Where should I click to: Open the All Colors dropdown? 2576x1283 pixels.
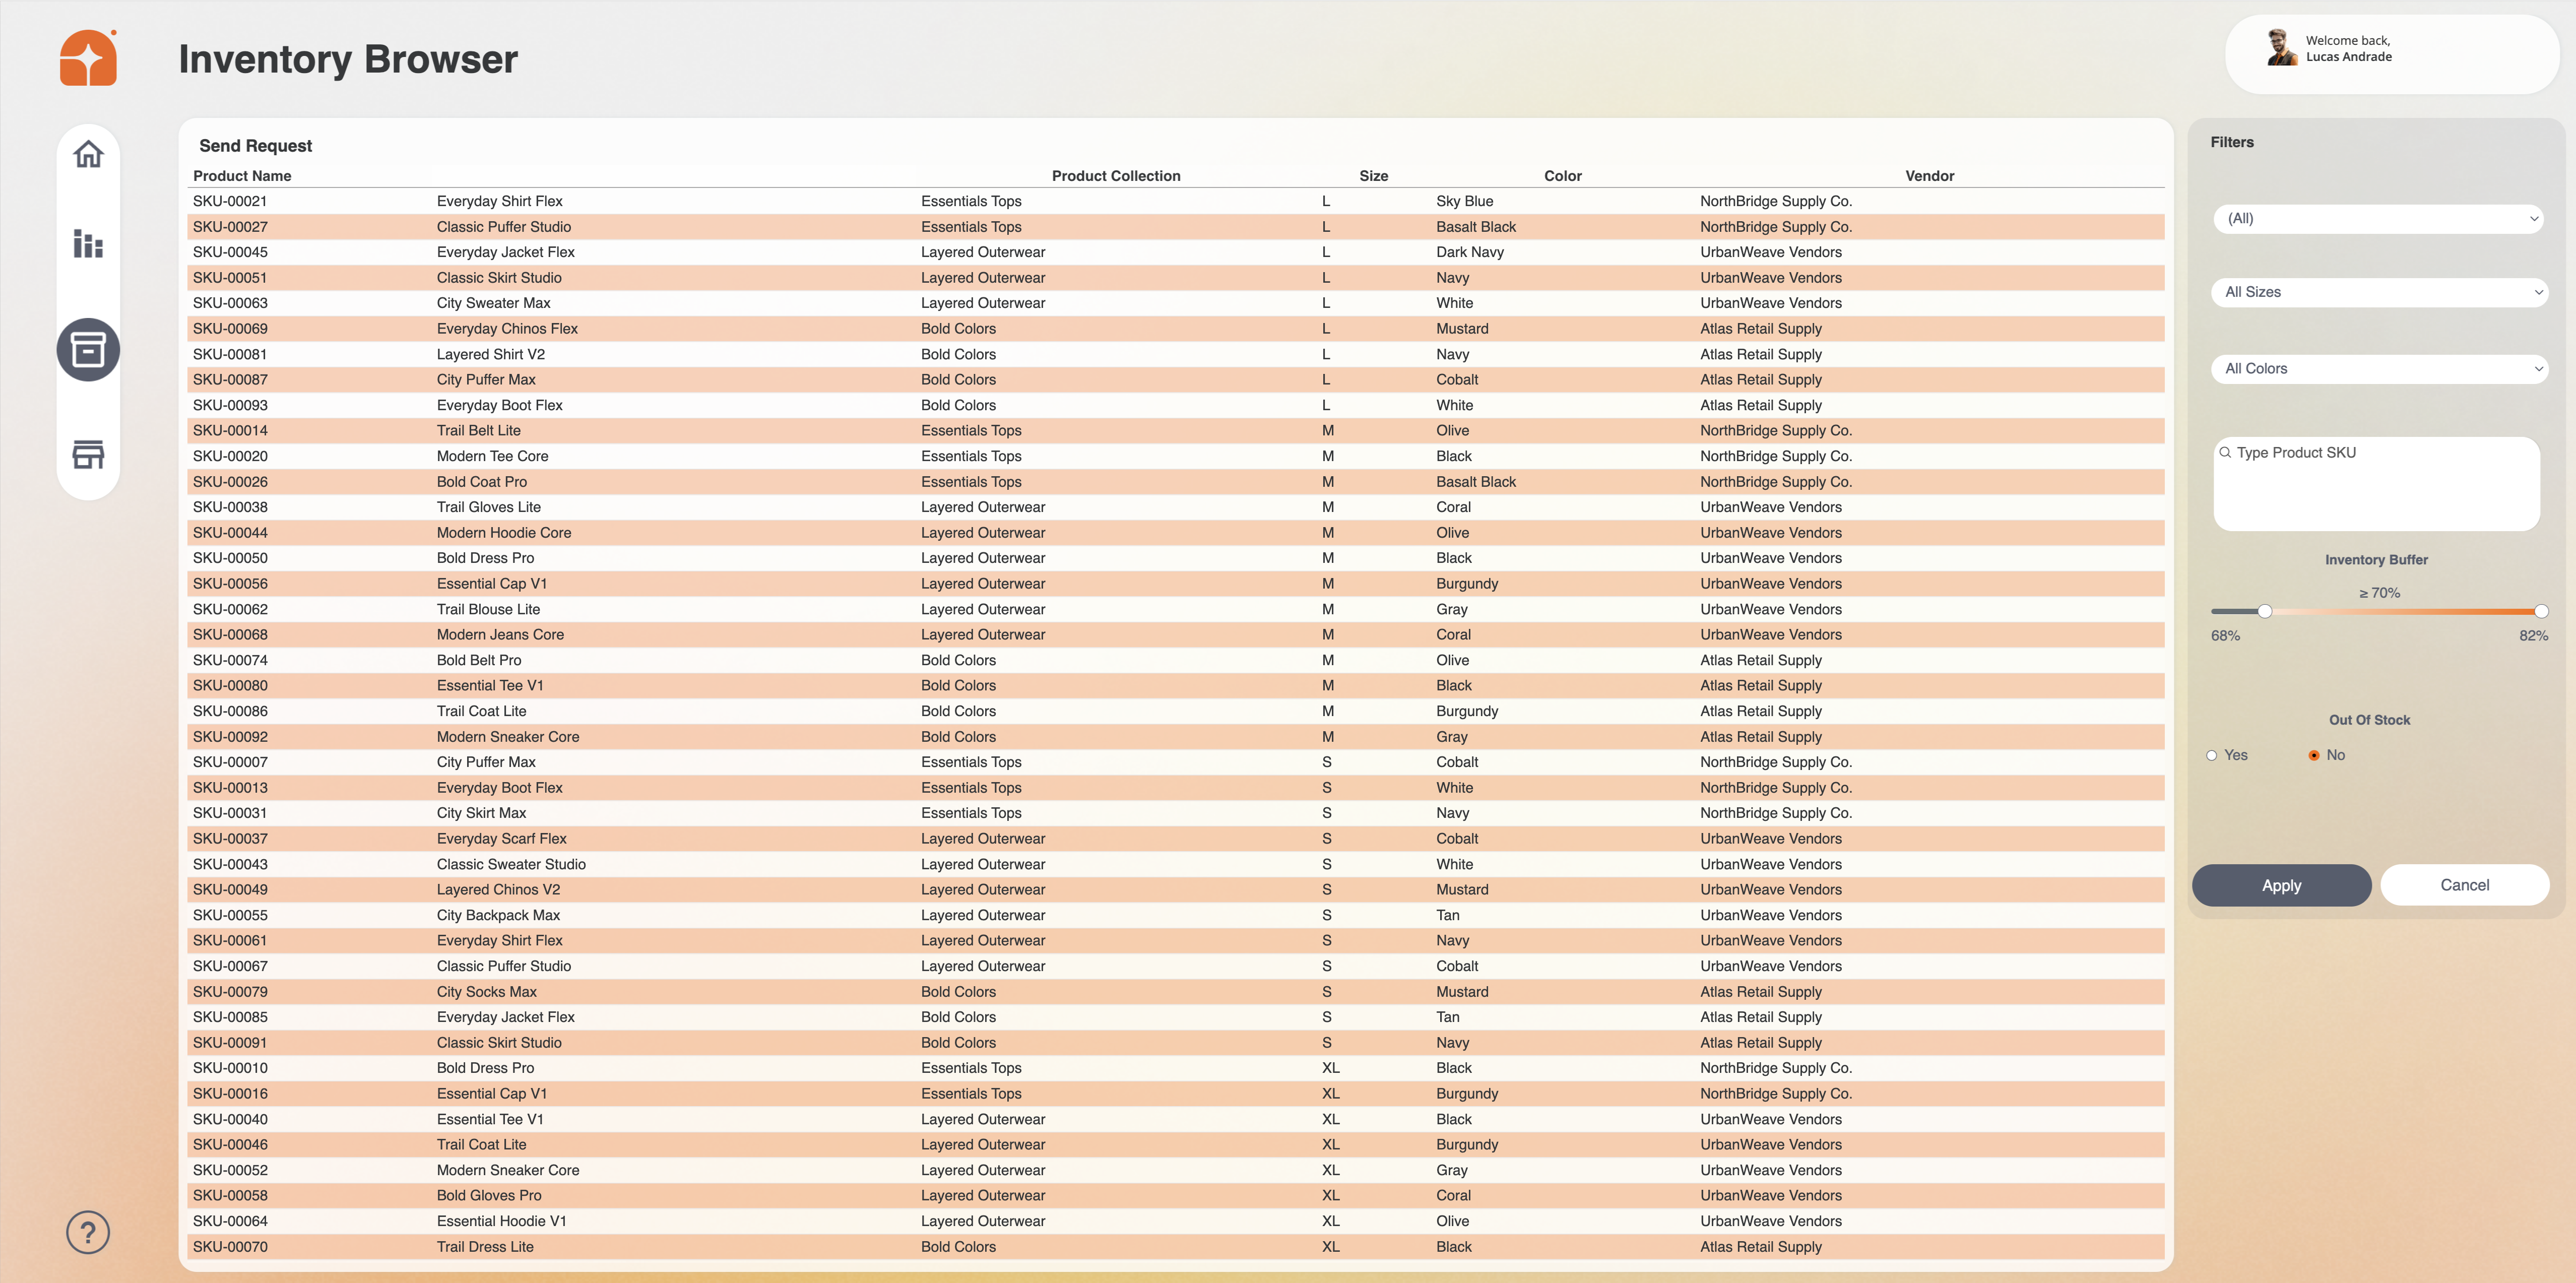pyautogui.click(x=2379, y=368)
